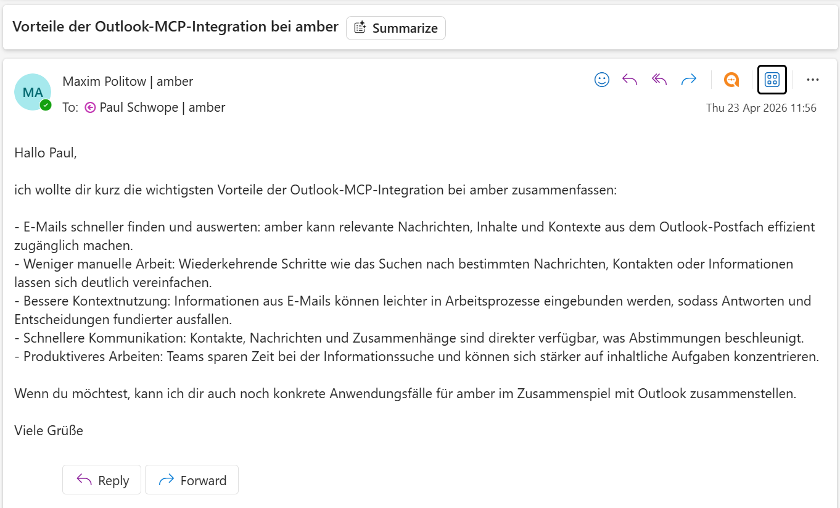This screenshot has width=840, height=508.
Task: Click the MA sender avatar
Action: 33,92
